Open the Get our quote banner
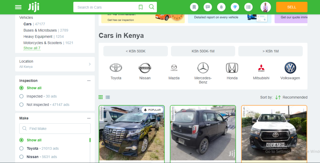This screenshot has width=320, height=163. tap(291, 18)
